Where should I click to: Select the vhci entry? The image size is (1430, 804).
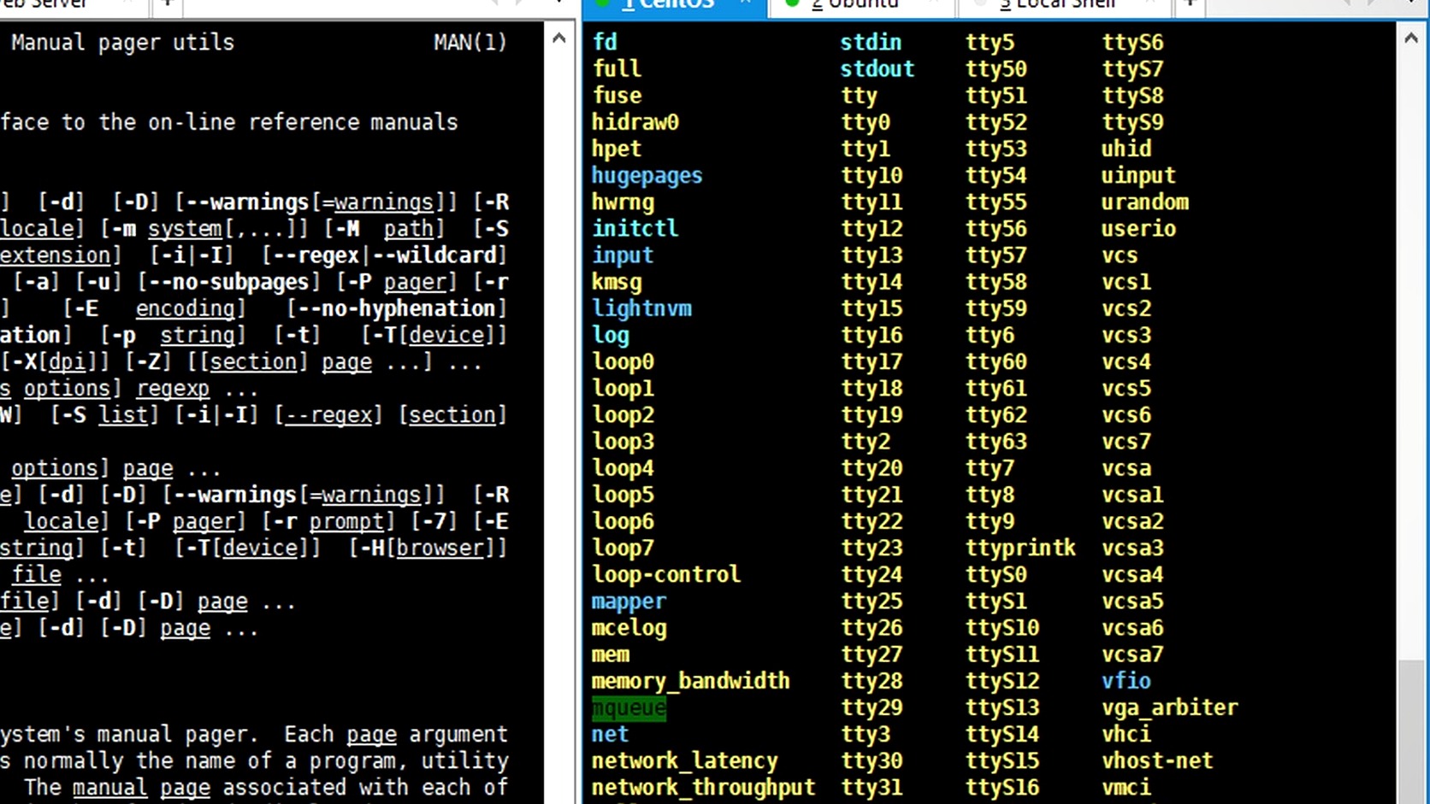[1126, 735]
